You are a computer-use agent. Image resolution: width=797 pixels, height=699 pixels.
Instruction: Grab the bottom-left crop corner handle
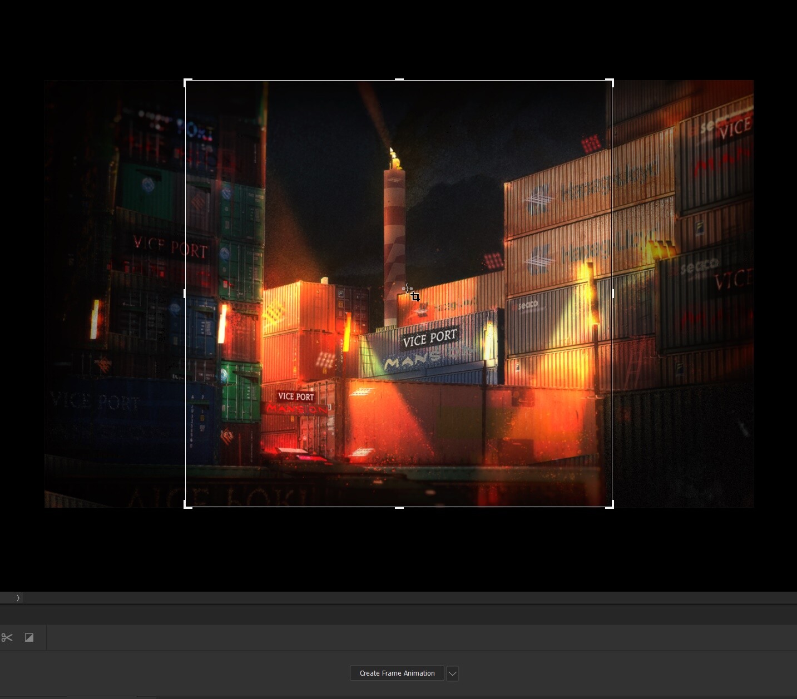coord(187,505)
